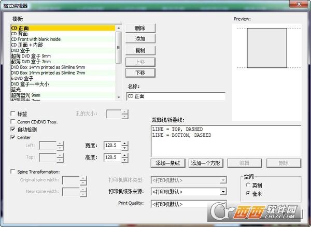This screenshot has height=227, width=311.
Task: Select line 'LINE = BOTTOM, DASHED'
Action: click(181, 135)
